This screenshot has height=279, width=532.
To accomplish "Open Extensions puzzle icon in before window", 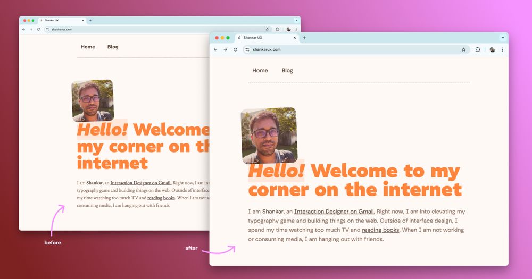I will pyautogui.click(x=278, y=29).
